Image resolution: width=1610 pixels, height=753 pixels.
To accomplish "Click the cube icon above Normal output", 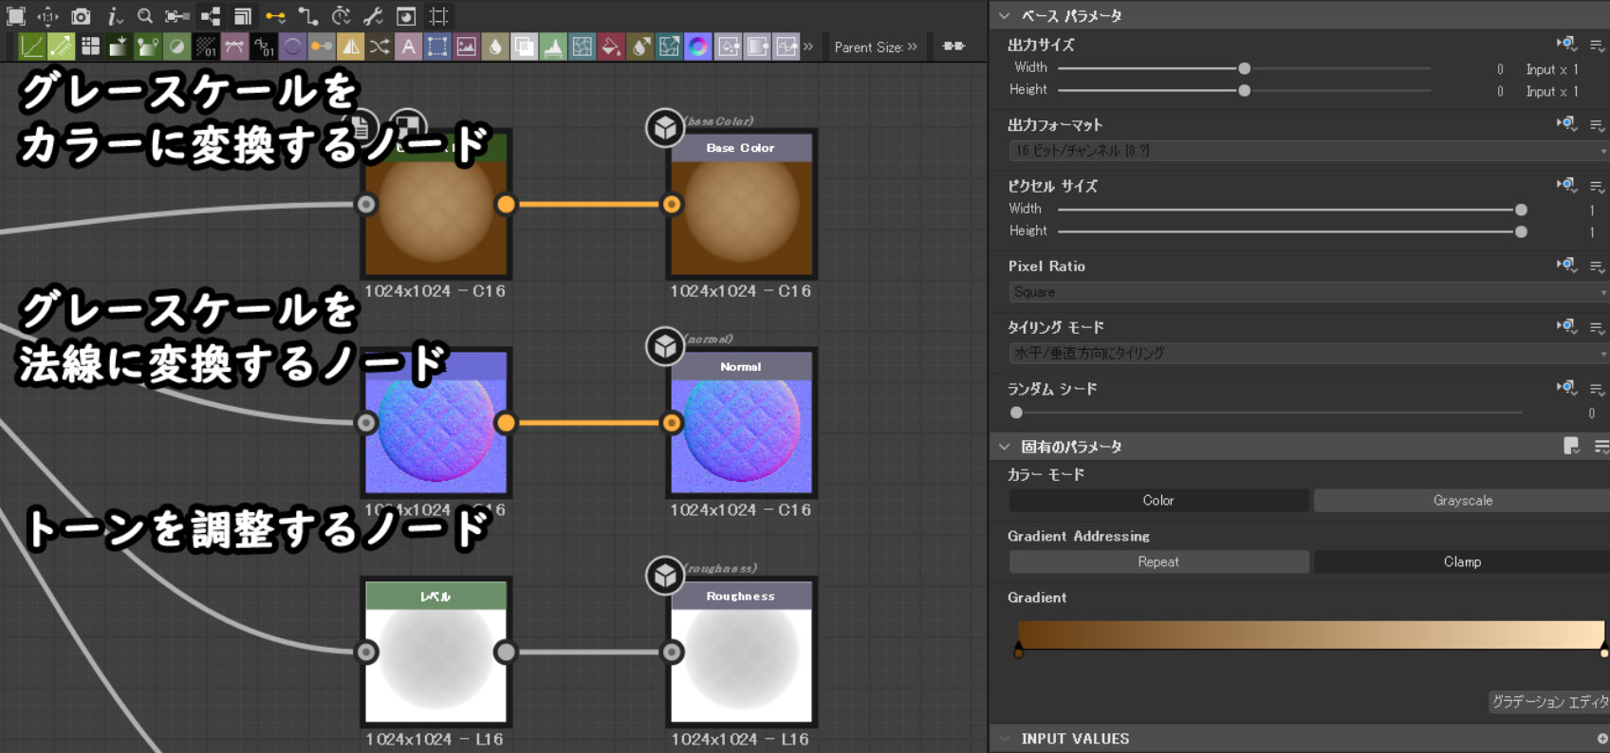I will click(665, 347).
